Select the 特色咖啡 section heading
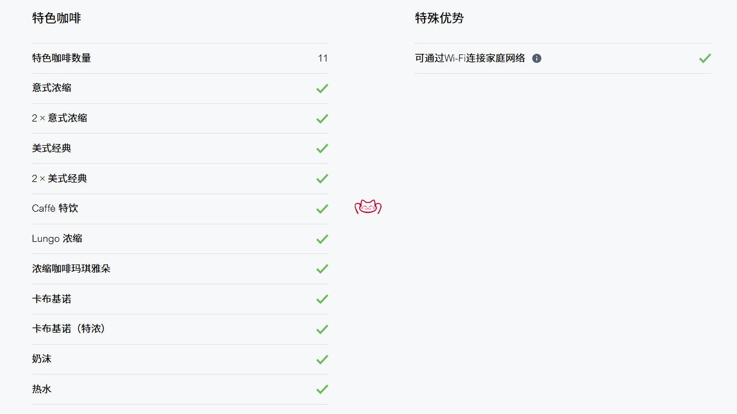The width and height of the screenshot is (737, 414). pyautogui.click(x=57, y=18)
